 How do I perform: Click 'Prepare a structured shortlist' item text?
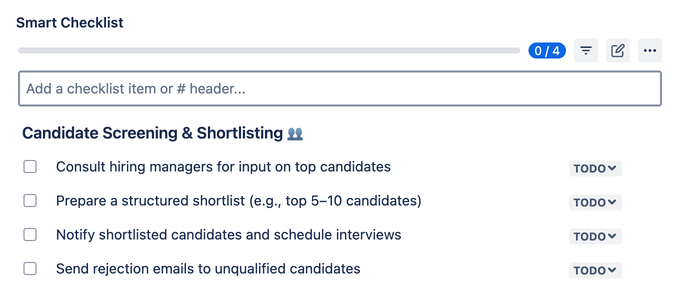click(238, 200)
